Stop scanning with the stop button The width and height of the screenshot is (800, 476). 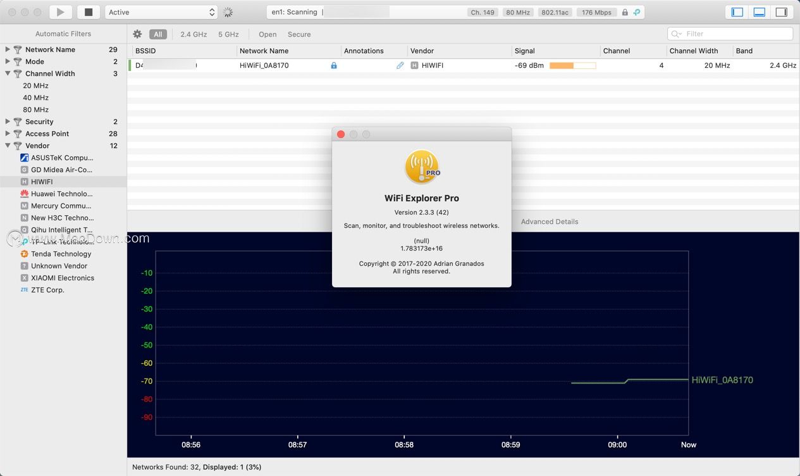click(x=89, y=12)
